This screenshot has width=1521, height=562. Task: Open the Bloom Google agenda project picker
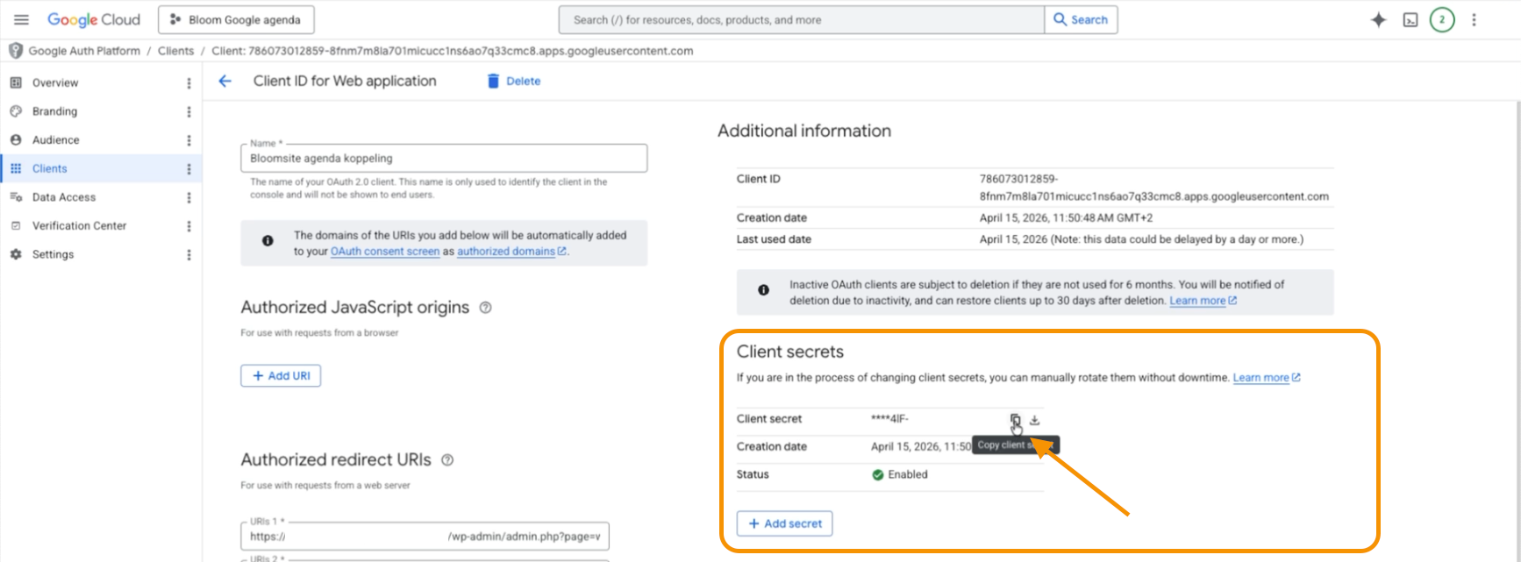click(x=236, y=19)
